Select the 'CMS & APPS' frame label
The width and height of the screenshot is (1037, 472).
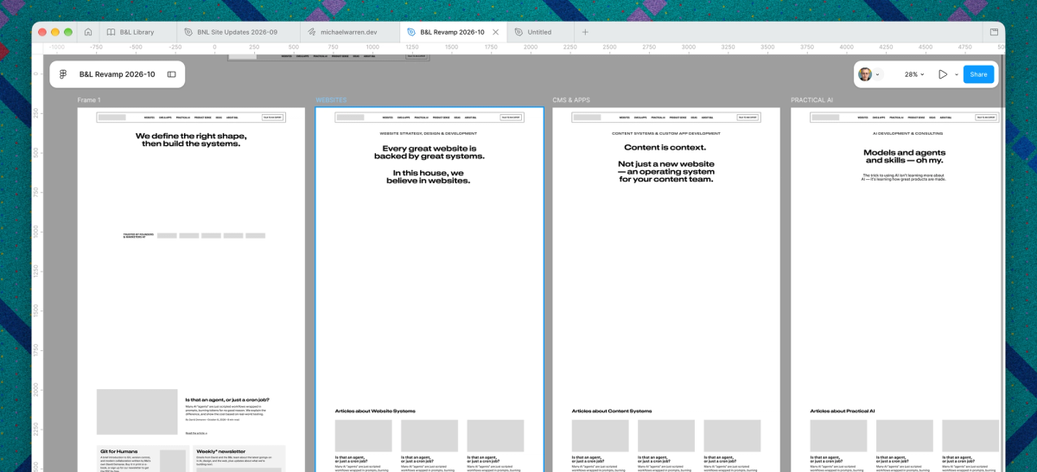point(571,100)
